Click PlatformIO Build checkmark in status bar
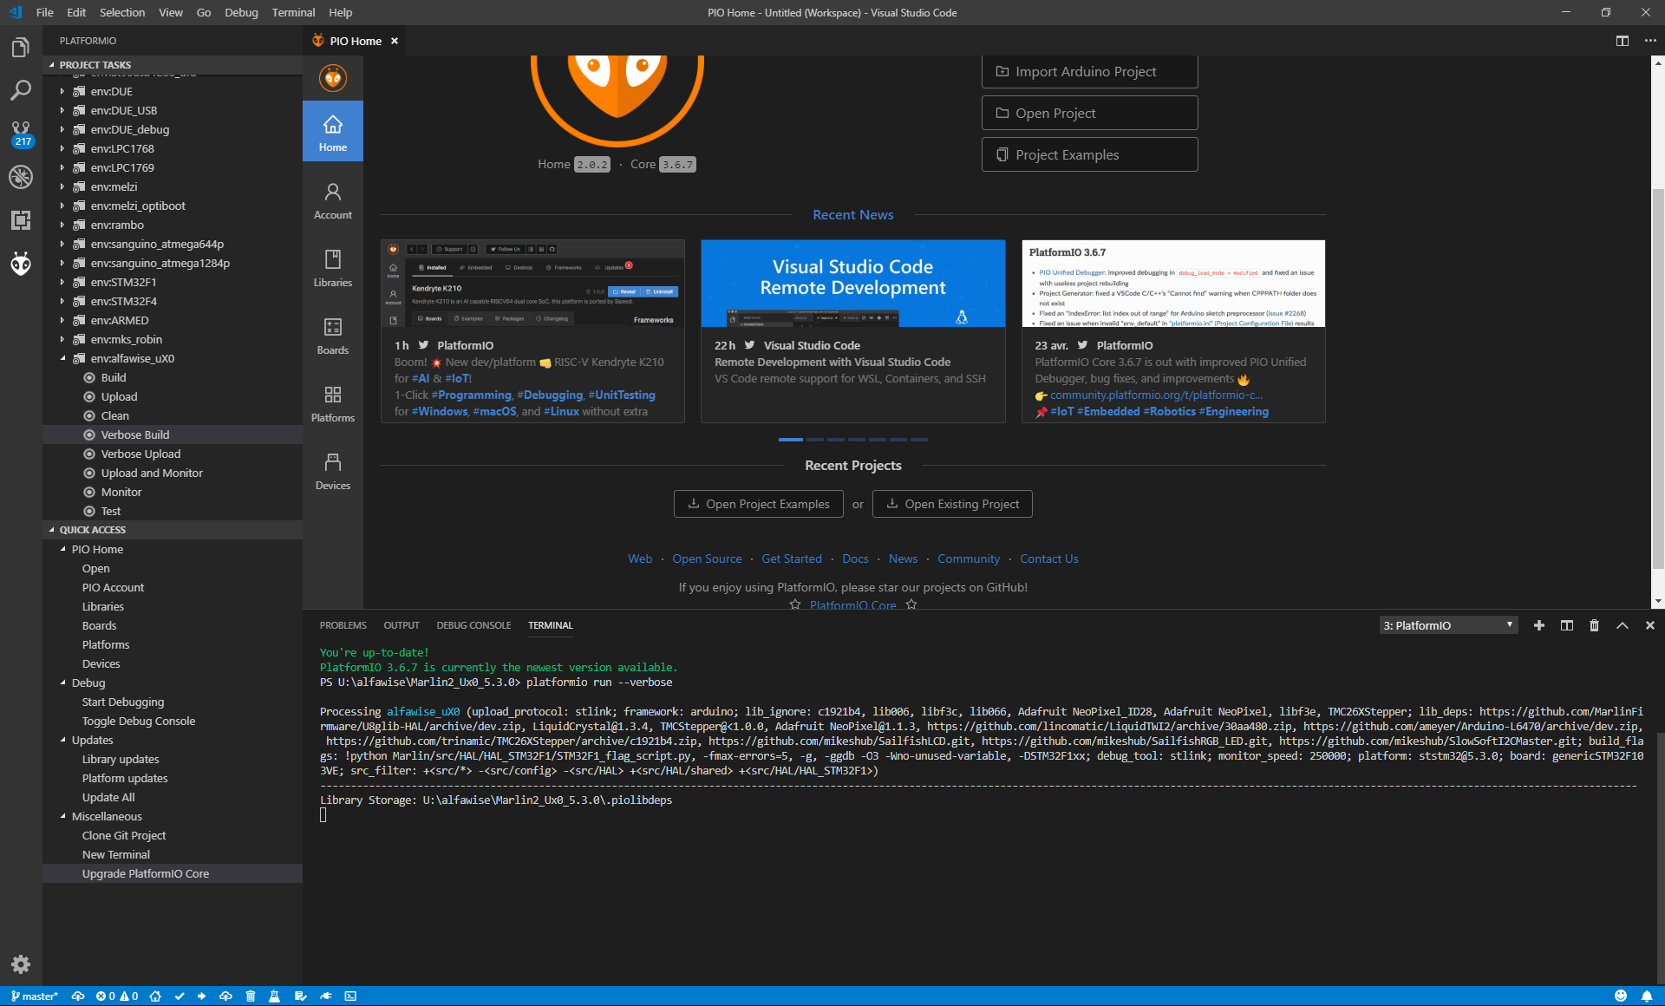This screenshot has height=1006, width=1665. click(180, 996)
